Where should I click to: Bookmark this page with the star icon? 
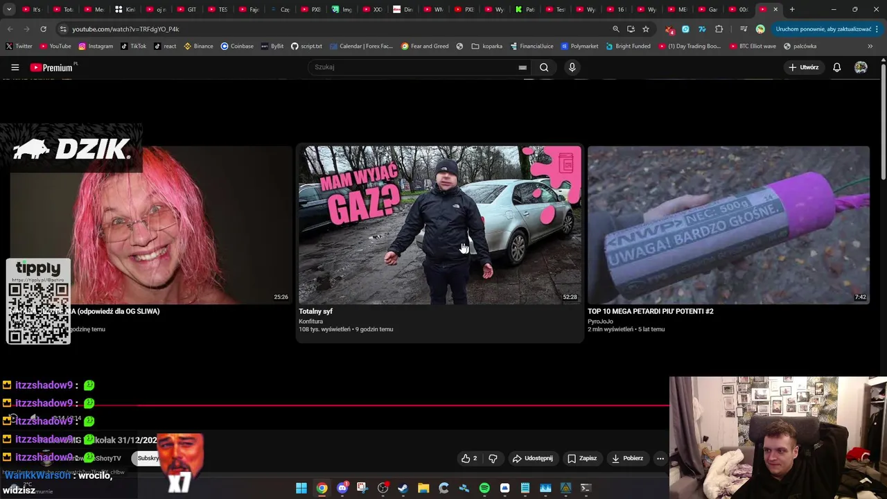click(x=646, y=29)
